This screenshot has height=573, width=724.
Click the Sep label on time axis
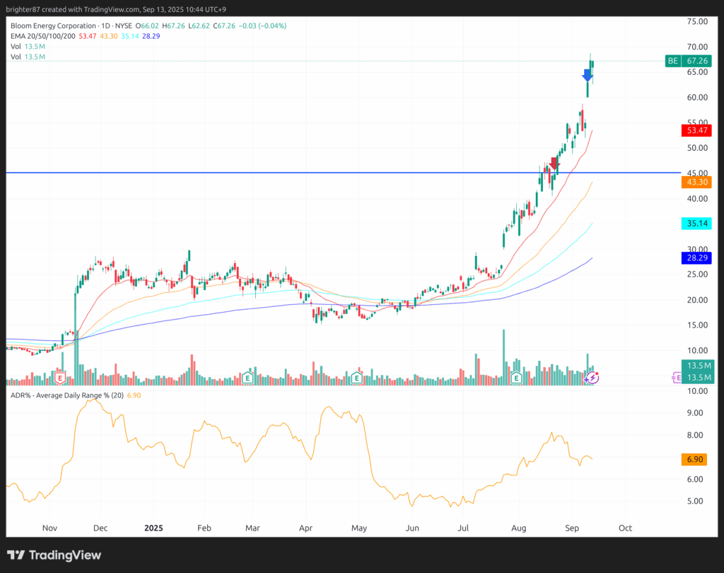pos(571,528)
